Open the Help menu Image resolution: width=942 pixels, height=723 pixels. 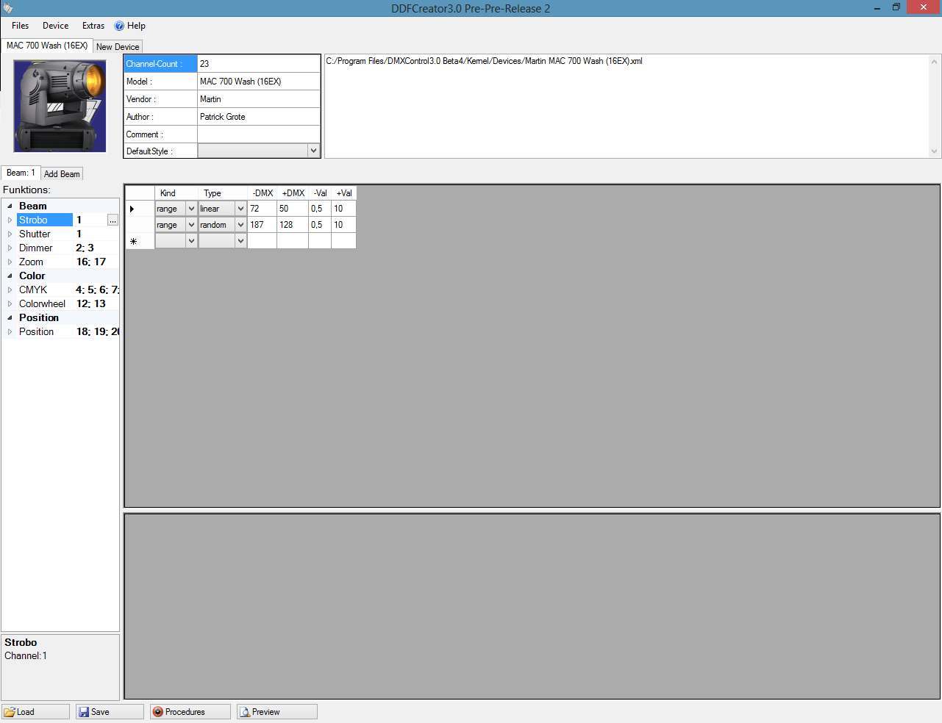point(130,26)
